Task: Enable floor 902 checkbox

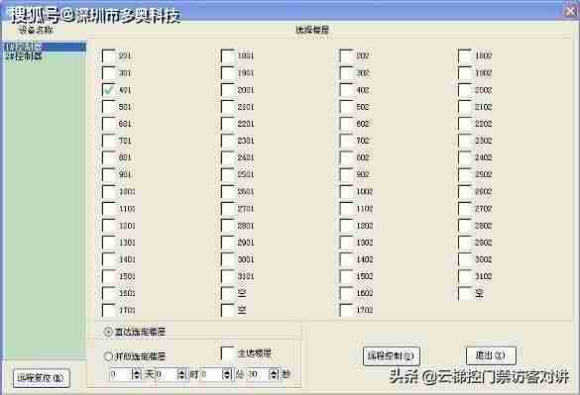Action: click(x=346, y=175)
